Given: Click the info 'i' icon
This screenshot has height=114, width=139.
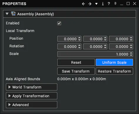Looking at the screenshot, I should coord(103,4).
